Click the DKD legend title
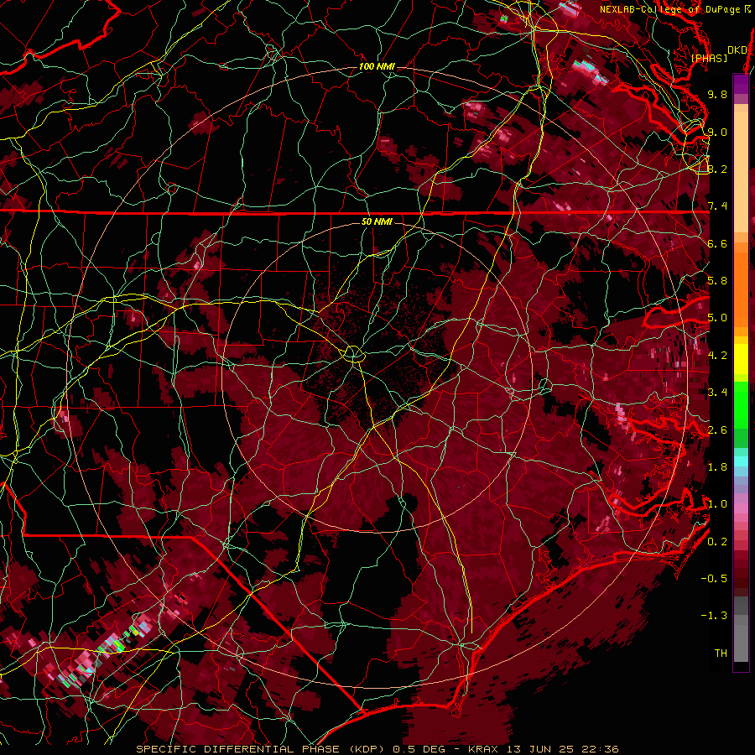The width and height of the screenshot is (755, 755). 737,50
